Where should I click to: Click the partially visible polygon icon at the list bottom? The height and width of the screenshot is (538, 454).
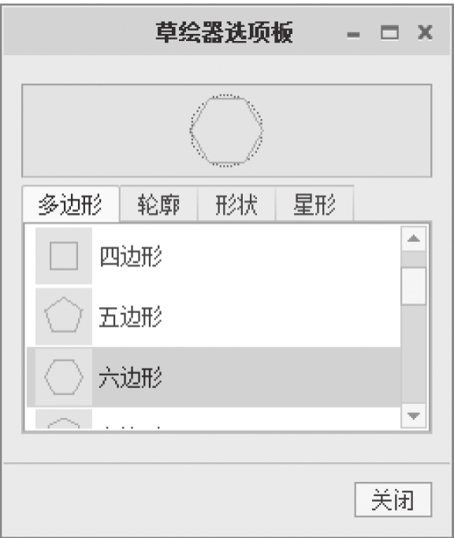[x=64, y=419]
